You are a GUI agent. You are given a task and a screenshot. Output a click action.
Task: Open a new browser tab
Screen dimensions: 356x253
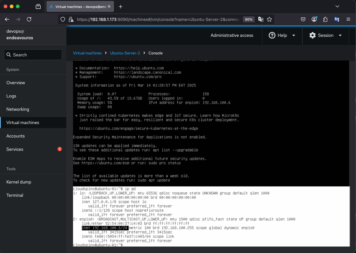point(121,7)
